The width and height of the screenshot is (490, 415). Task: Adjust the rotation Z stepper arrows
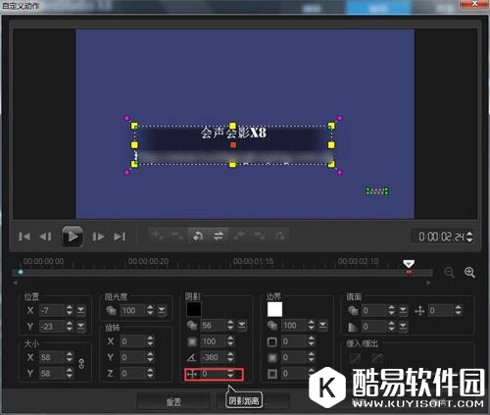(150, 373)
